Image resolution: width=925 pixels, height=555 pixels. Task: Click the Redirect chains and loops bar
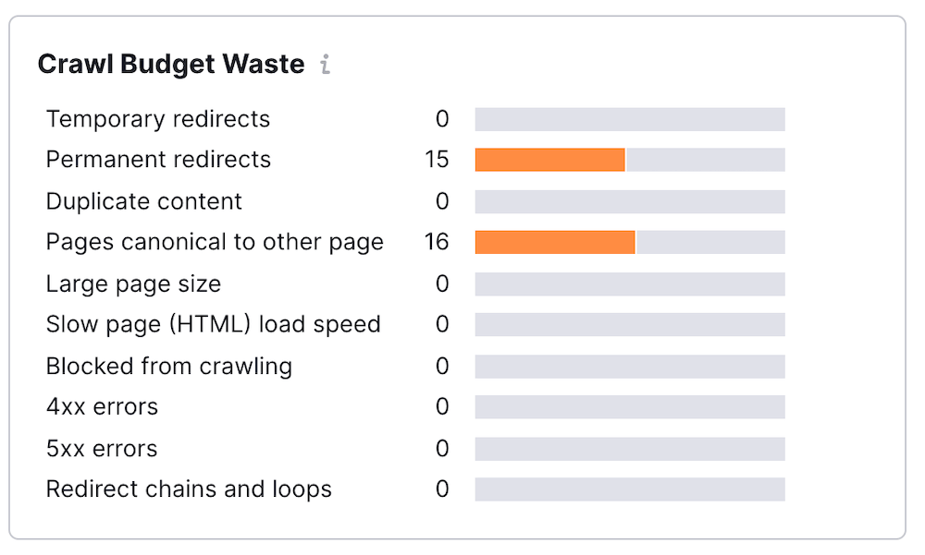(630, 489)
